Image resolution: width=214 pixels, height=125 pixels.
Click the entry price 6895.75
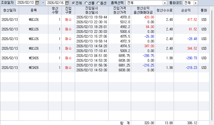[124, 56]
